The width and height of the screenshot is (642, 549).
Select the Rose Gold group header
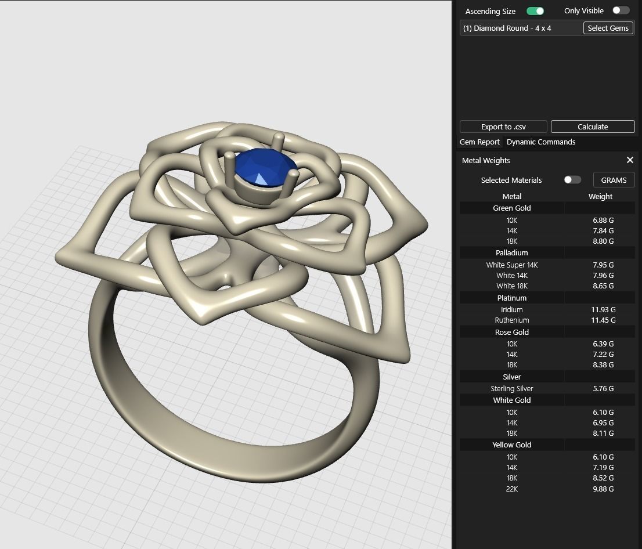(x=512, y=332)
